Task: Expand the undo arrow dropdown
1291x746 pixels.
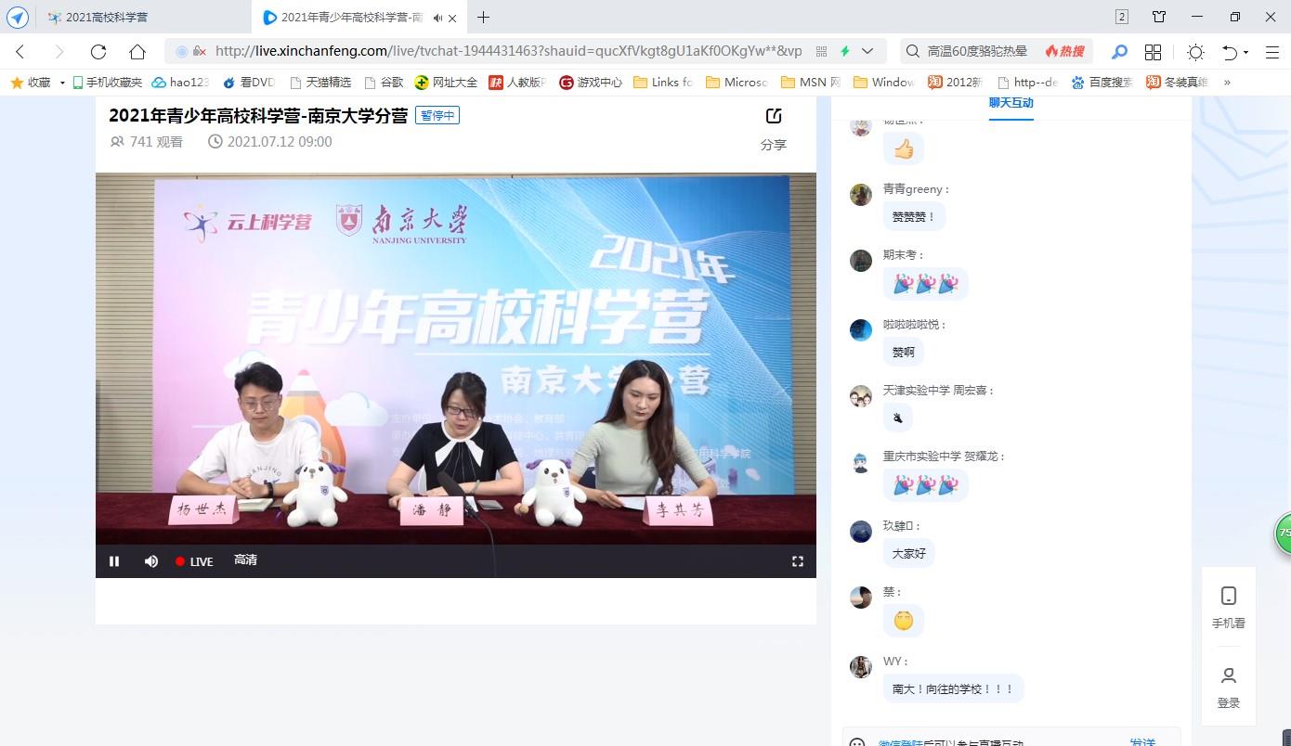Action: (1245, 53)
